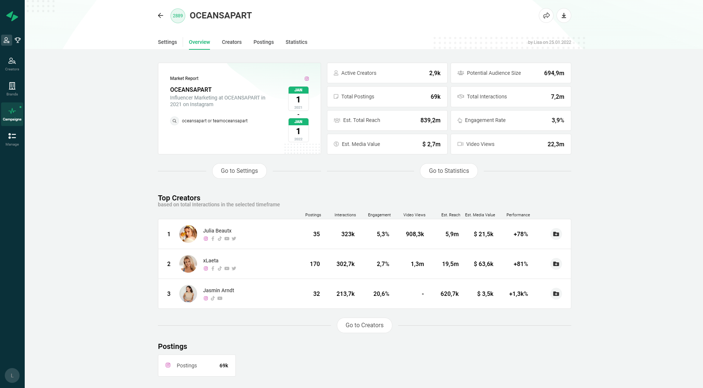Open the Postings 69k card
703x388 pixels.
[x=197, y=366]
